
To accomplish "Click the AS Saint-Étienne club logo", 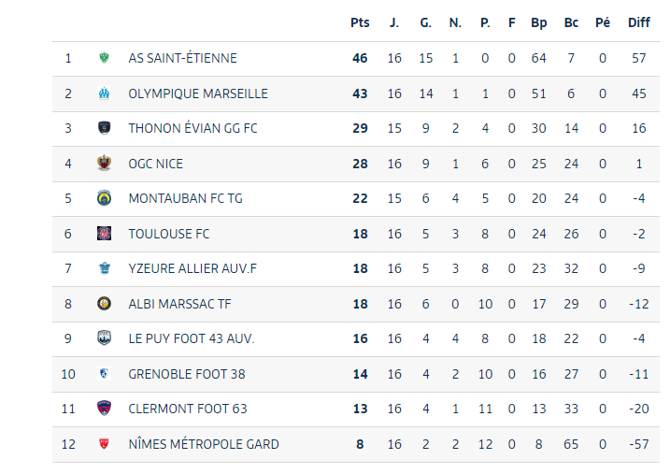I will [x=104, y=58].
